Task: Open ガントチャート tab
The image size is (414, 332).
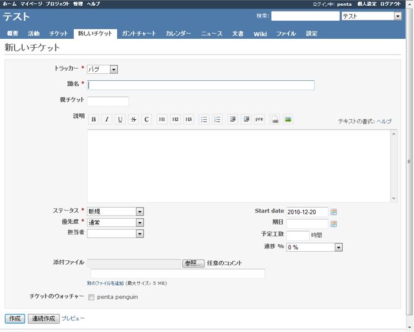Action: point(139,34)
